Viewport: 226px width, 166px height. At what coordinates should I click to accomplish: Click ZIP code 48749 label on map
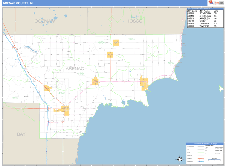[x=81, y=74]
